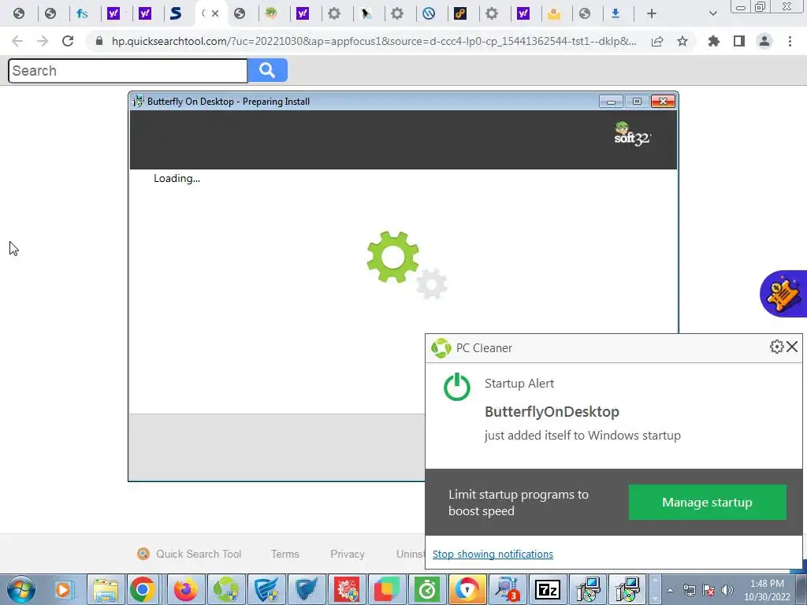Open network status tray icon
The image size is (807, 605).
tap(689, 590)
